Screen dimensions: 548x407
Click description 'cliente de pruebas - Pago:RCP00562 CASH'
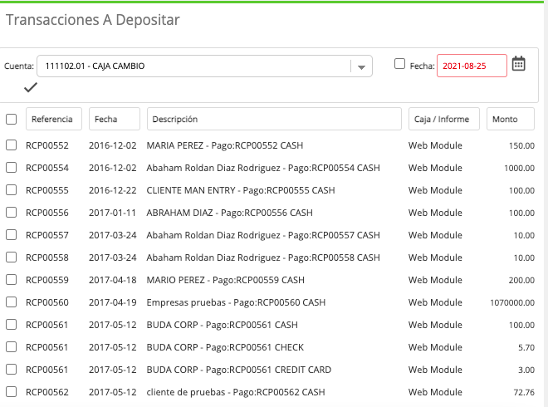pyautogui.click(x=236, y=392)
